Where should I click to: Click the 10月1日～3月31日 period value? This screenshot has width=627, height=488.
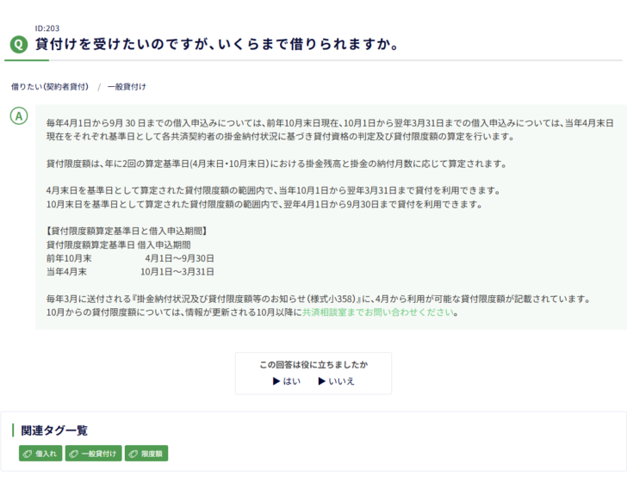coord(177,272)
